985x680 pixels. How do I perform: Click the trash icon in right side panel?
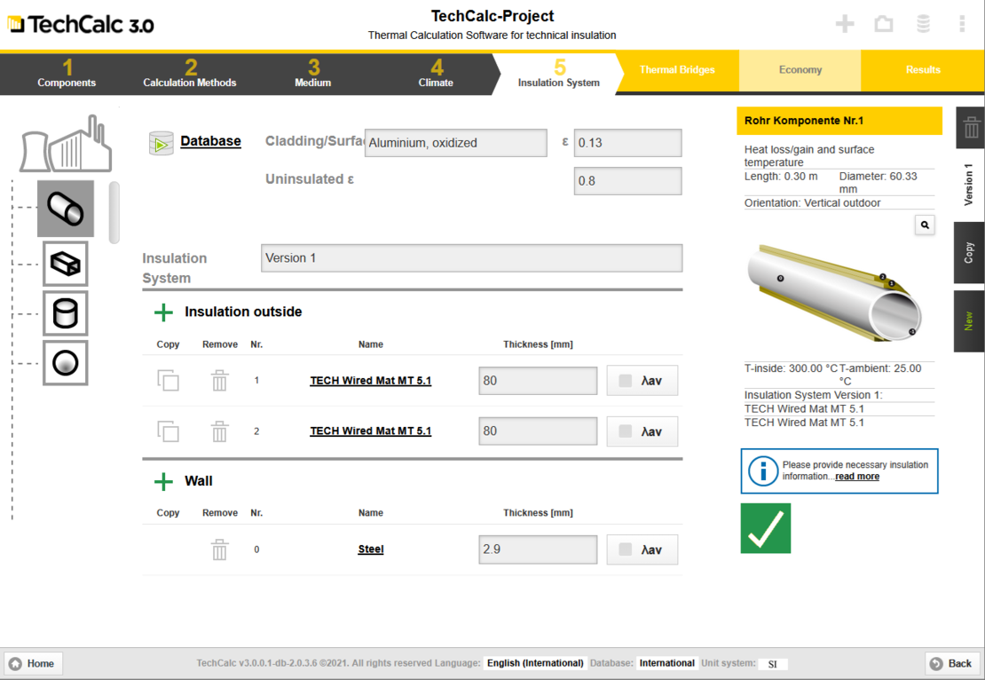971,128
